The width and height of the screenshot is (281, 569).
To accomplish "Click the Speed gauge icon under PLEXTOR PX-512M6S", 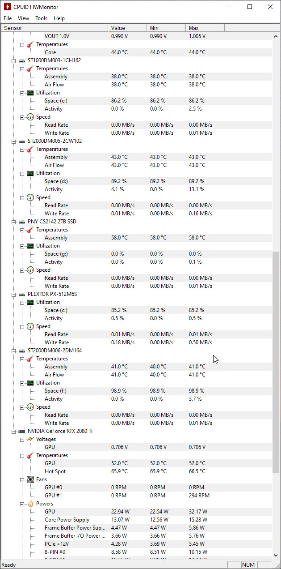I will (x=30, y=326).
